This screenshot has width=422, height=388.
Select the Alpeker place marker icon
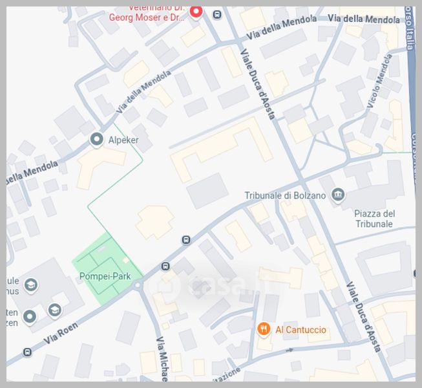[97, 140]
